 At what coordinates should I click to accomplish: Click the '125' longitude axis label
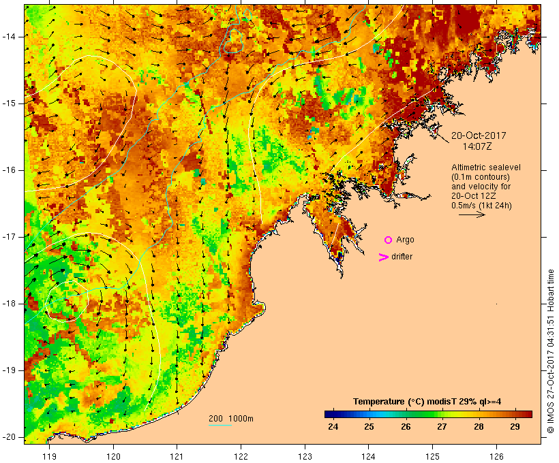pos(433,456)
